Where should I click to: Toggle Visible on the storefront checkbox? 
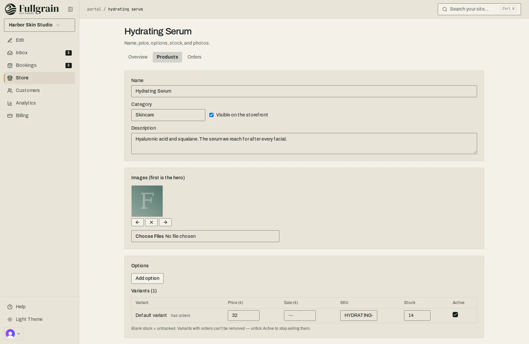[212, 115]
